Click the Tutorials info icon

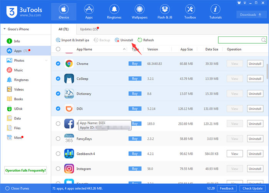(215, 9)
